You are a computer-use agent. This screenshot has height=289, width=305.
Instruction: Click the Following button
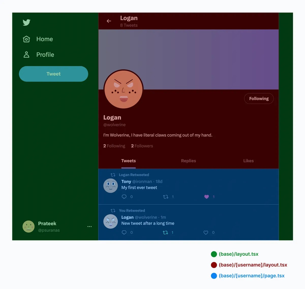pos(259,99)
